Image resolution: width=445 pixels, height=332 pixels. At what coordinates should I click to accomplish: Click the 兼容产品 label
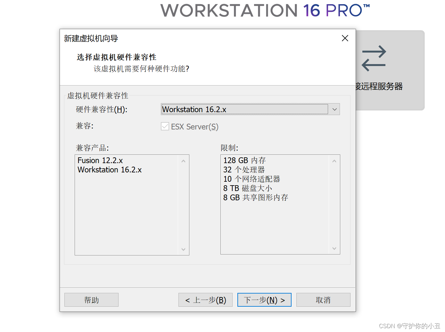[x=92, y=148]
